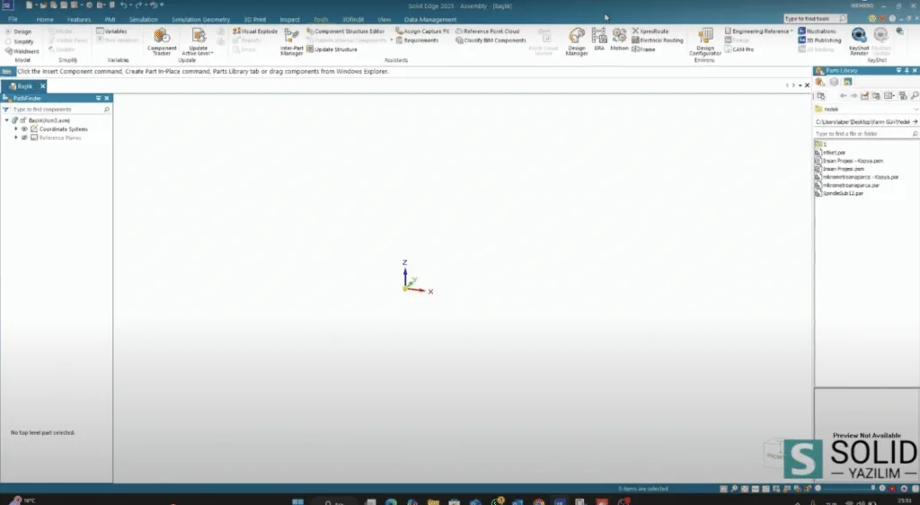The height and width of the screenshot is (505, 920).
Task: Navigate back in Parts Library
Action: coord(843,95)
